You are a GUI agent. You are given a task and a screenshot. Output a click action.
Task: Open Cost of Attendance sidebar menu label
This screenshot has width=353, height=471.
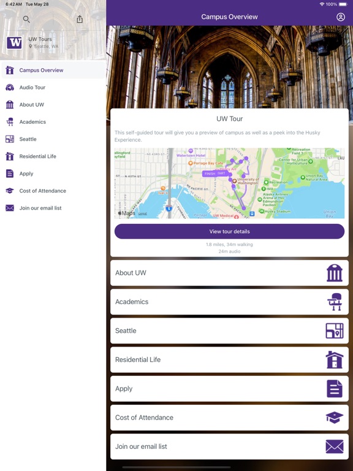(43, 191)
